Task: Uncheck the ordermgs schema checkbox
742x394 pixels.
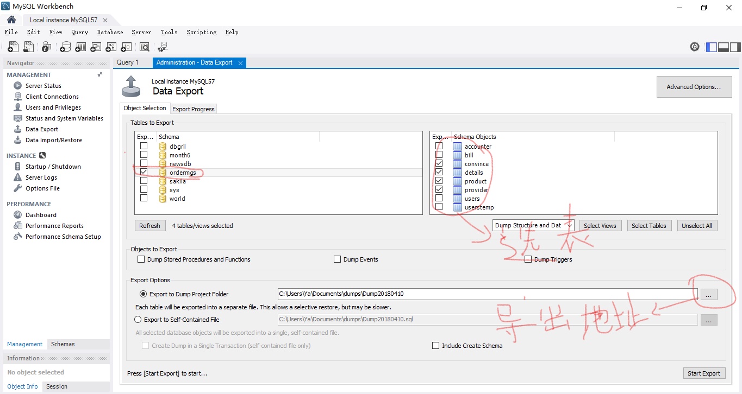Action: tap(144, 172)
